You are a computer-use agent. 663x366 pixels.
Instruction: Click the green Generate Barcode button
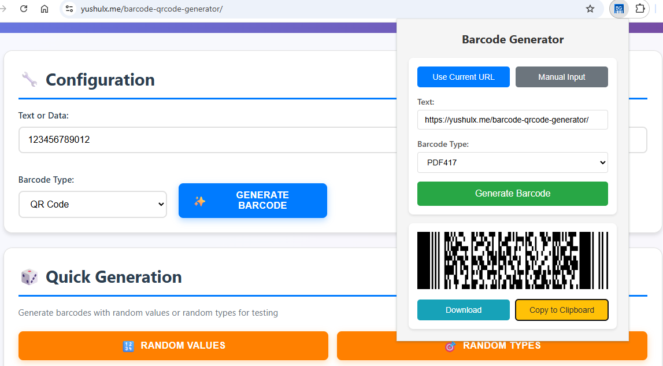(x=512, y=194)
